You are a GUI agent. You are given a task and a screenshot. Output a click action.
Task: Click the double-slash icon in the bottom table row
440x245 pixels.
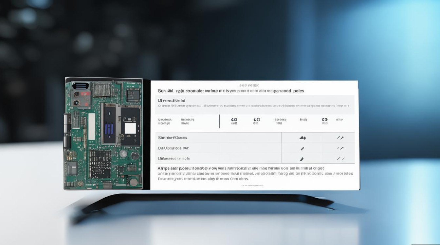point(340,159)
